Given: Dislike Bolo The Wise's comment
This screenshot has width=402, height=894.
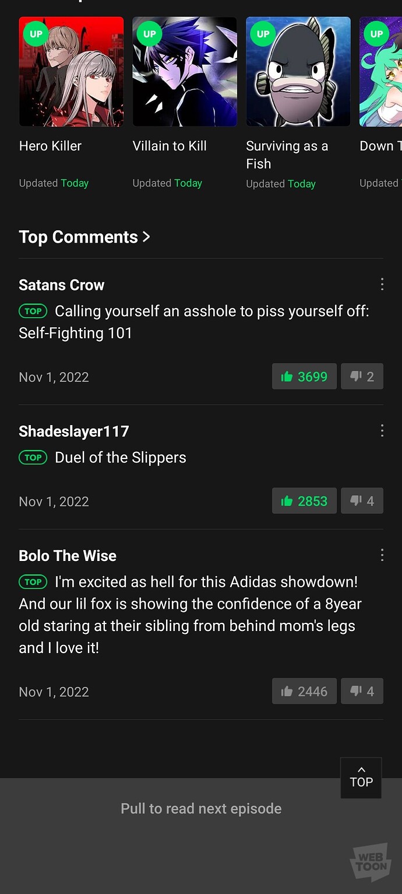Looking at the screenshot, I should tap(362, 692).
